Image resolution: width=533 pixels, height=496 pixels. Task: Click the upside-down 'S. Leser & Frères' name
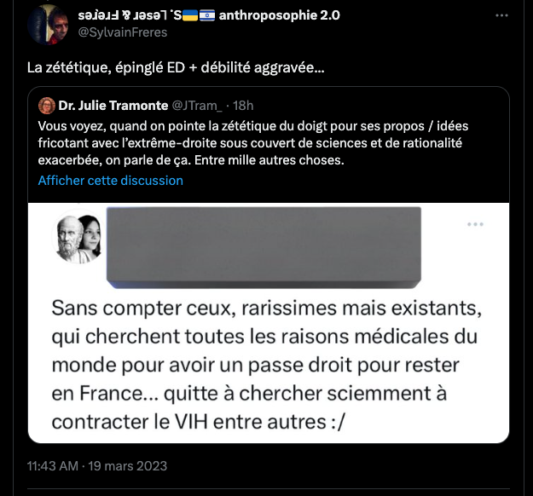130,15
